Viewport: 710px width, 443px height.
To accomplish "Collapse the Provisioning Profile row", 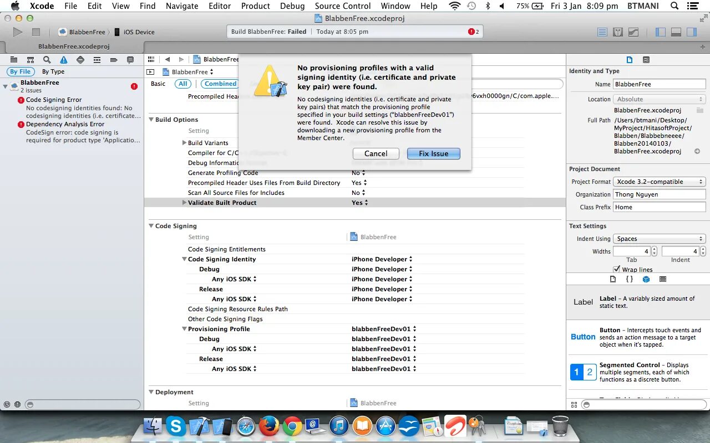I will [185, 329].
